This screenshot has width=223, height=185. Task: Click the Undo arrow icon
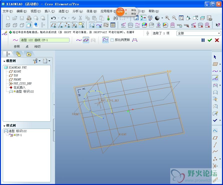pos(53,18)
